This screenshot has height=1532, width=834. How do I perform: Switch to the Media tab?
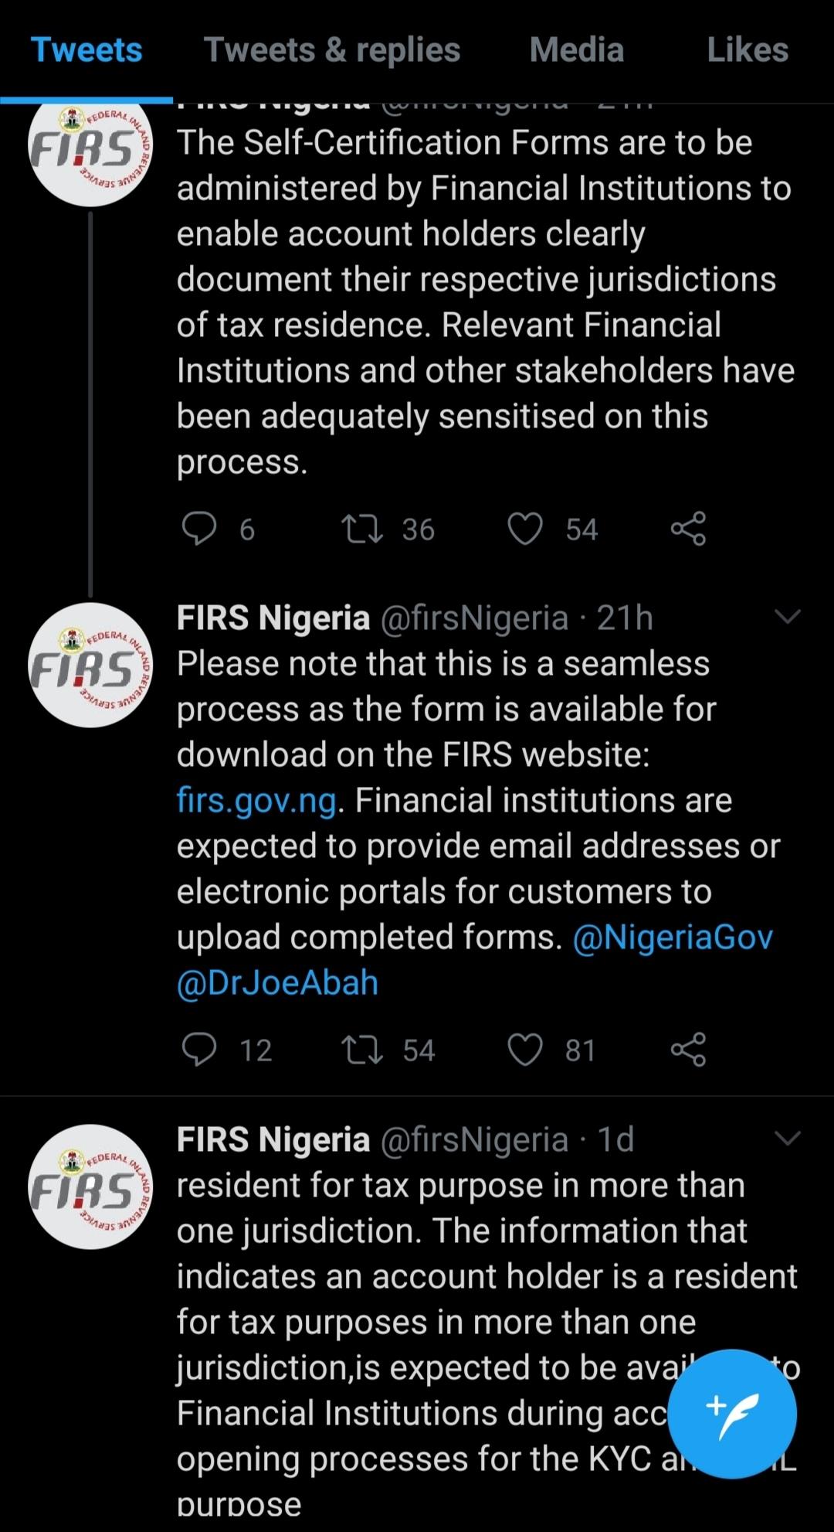[577, 50]
